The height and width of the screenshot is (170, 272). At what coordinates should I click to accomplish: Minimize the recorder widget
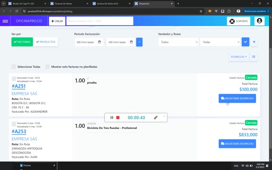tap(164, 116)
